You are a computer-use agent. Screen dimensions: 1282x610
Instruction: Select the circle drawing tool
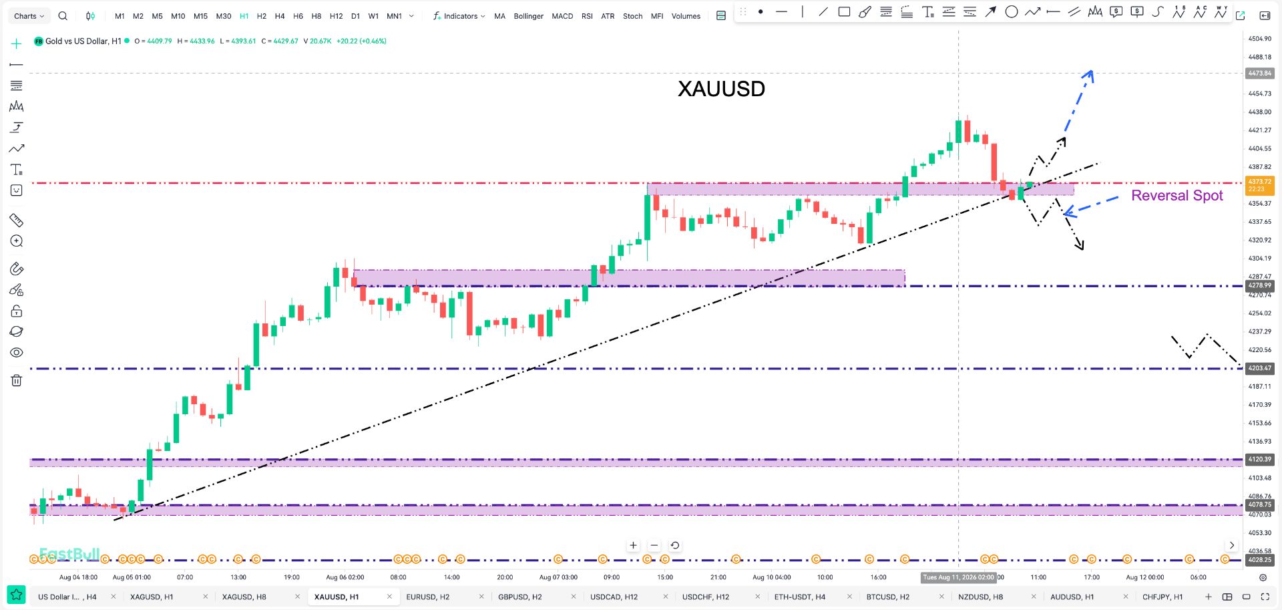tap(1012, 12)
